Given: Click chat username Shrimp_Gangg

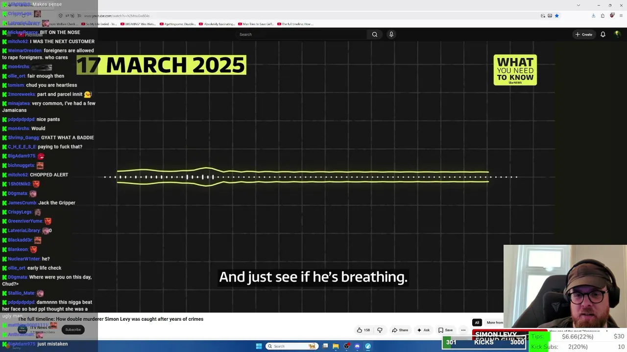Looking at the screenshot, I should 23,137.
